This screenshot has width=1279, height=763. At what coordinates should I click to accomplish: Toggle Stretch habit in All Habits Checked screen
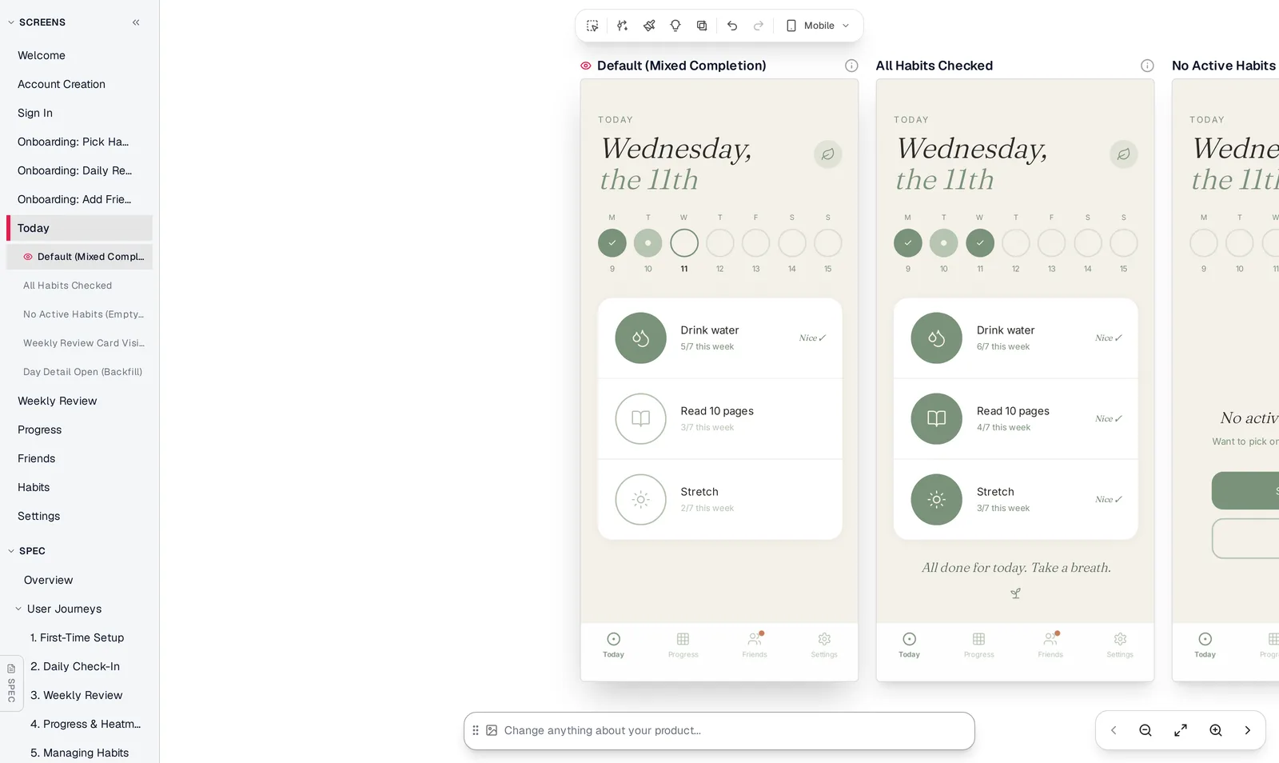pos(936,500)
